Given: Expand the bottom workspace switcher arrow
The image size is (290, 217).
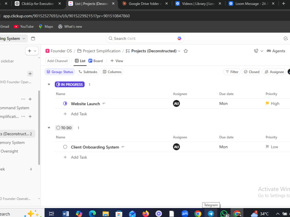Looking at the screenshot, I should [x=39, y=199].
